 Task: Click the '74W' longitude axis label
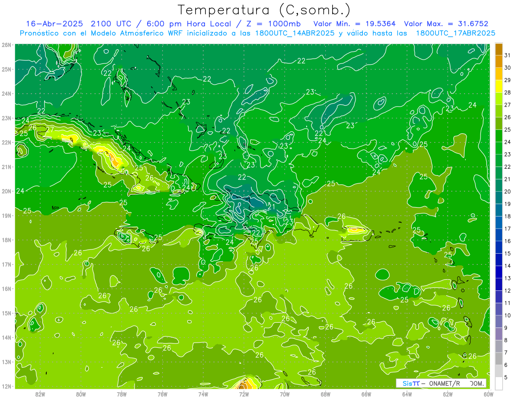[203, 394]
